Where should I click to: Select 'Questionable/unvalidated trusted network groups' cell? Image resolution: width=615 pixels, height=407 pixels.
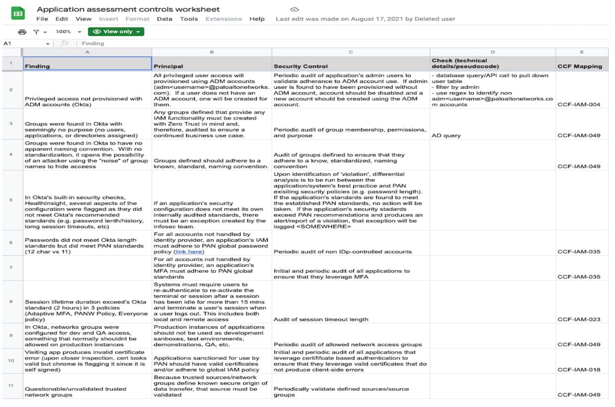pos(87,386)
